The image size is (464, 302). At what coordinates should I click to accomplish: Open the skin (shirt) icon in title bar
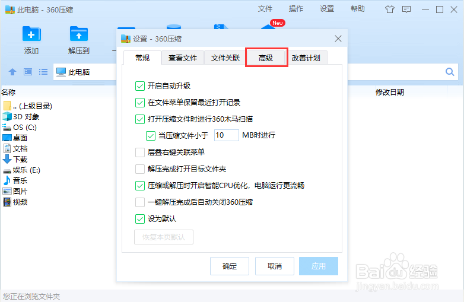(389, 9)
